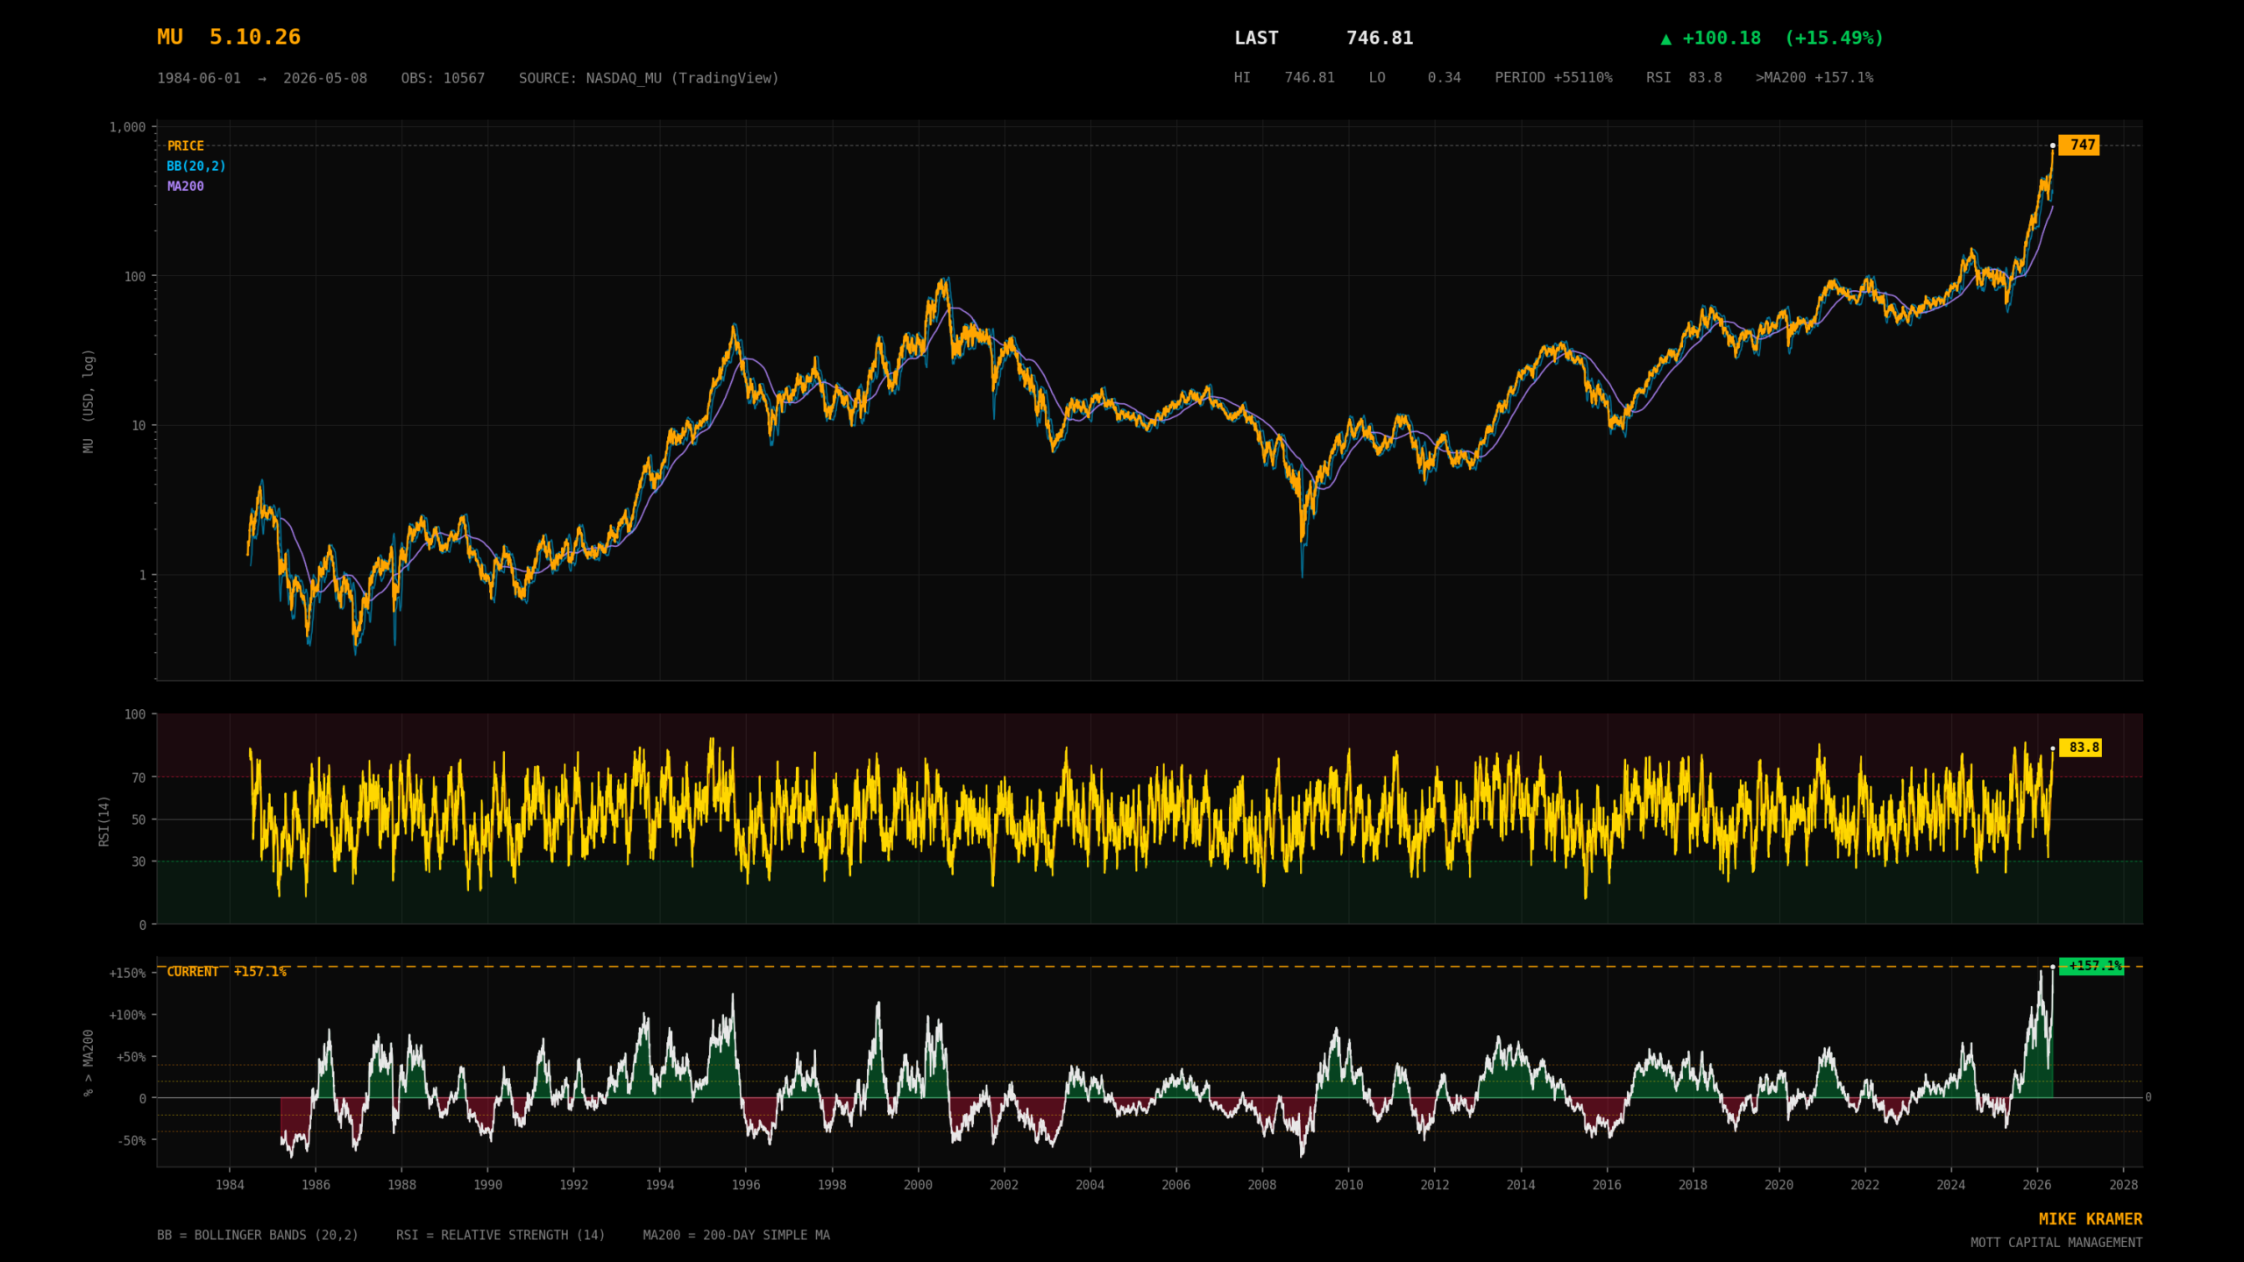Screen dimensions: 2244x1262
Task: Click the "LAST" header label
Action: [1256, 38]
